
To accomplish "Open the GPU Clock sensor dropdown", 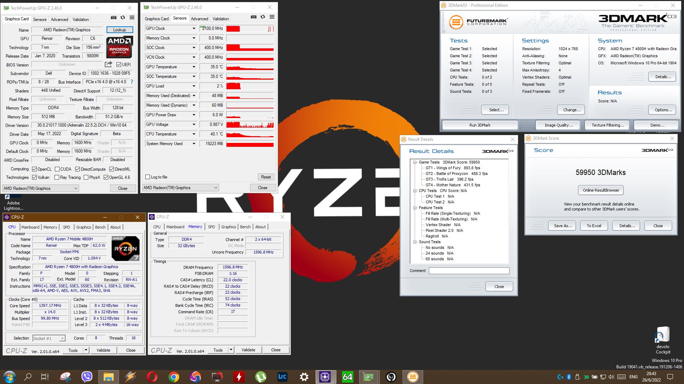I will coord(194,28).
